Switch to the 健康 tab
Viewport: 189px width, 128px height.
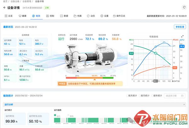coord(23,16)
